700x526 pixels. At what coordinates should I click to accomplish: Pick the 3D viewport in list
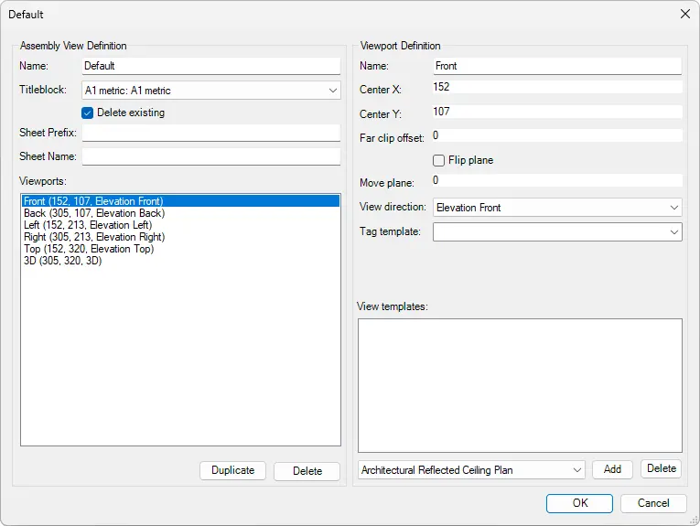[63, 261]
